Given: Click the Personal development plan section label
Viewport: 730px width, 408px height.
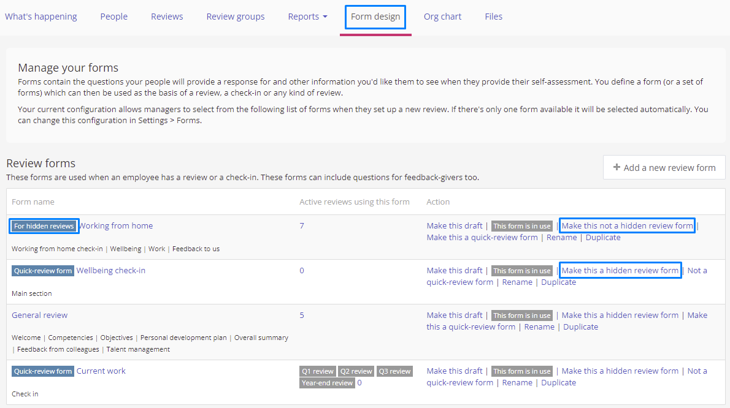Looking at the screenshot, I should click(183, 338).
